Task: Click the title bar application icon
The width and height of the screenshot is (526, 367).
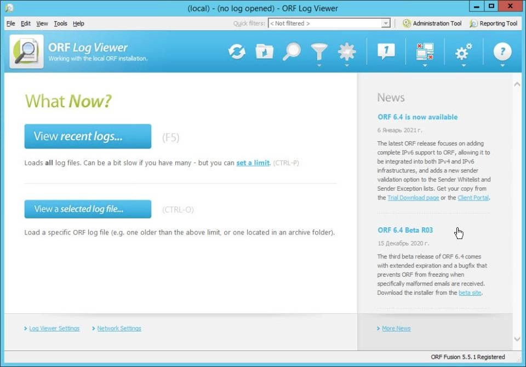Action: [x=9, y=8]
